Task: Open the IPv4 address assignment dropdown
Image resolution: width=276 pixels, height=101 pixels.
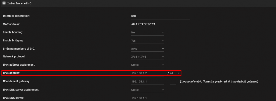Action: (147, 65)
